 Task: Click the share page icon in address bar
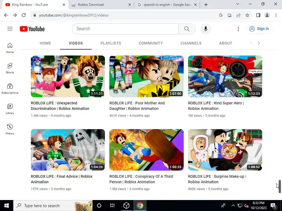[x=238, y=15]
